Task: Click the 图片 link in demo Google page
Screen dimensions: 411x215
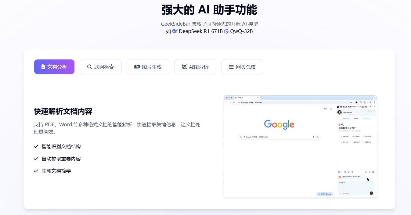Action: click(326, 109)
